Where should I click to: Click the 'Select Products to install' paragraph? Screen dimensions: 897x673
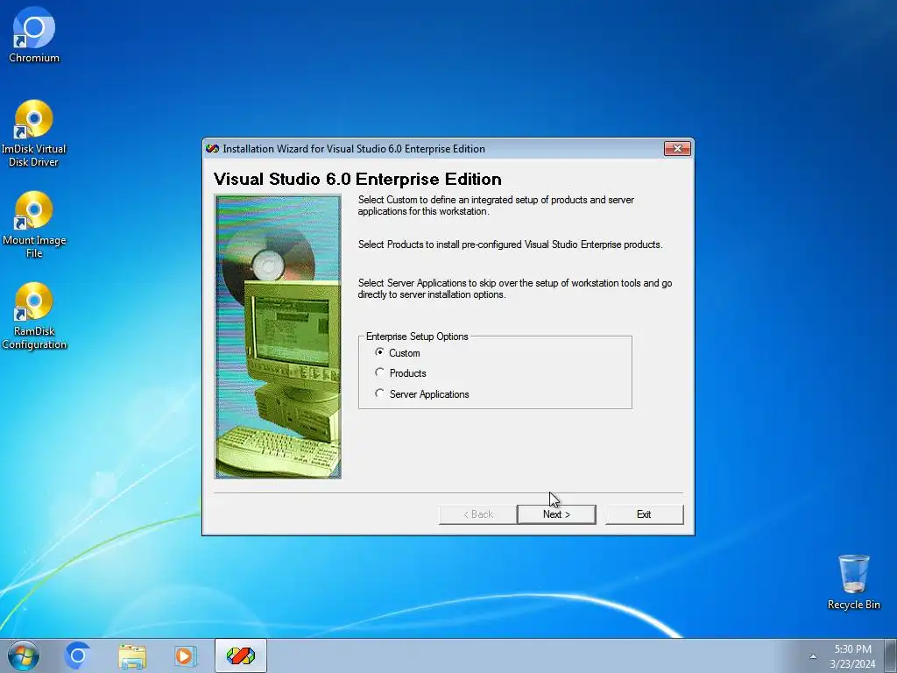(511, 244)
